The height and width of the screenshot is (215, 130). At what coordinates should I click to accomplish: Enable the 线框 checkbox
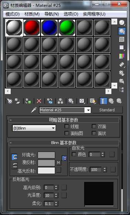click(x=67, y=126)
